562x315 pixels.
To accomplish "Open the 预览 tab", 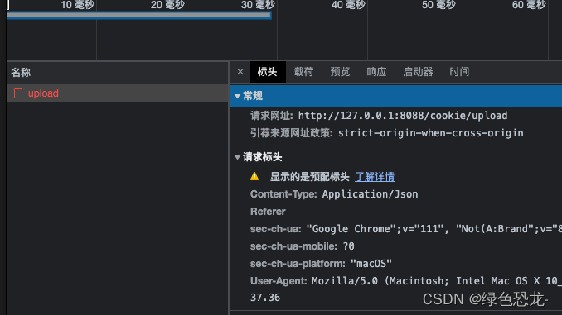I will point(340,72).
